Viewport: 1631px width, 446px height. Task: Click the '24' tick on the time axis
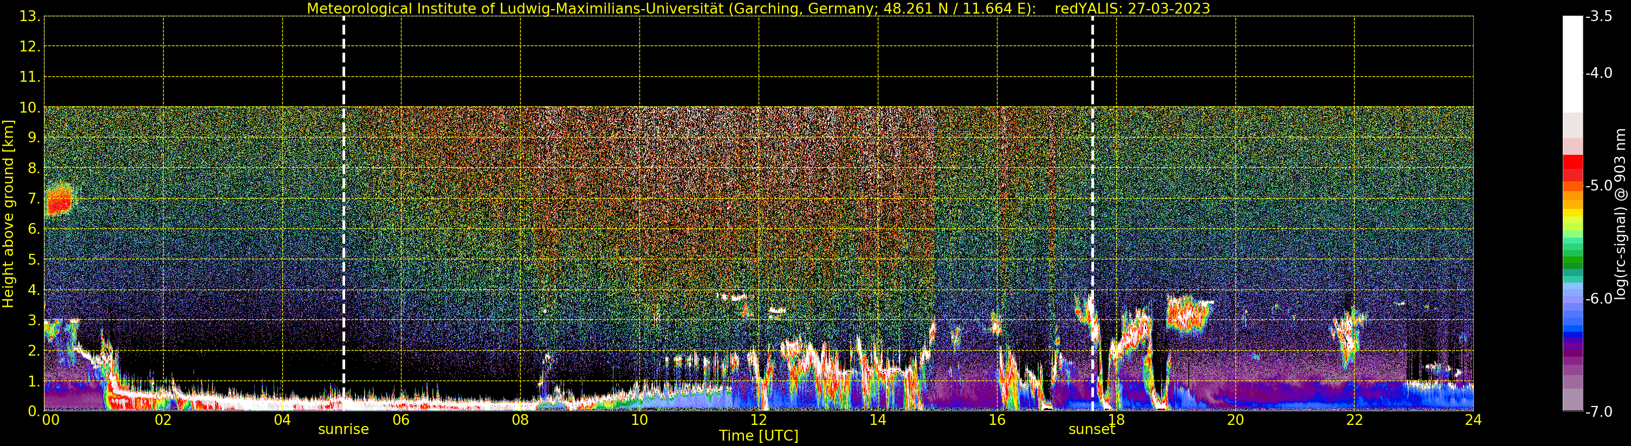click(1473, 420)
